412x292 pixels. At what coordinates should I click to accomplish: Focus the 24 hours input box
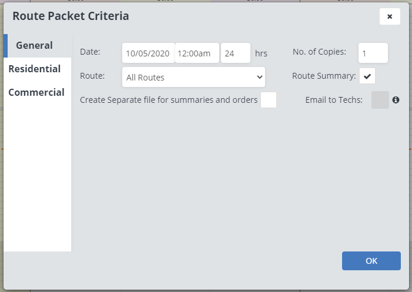pyautogui.click(x=236, y=53)
